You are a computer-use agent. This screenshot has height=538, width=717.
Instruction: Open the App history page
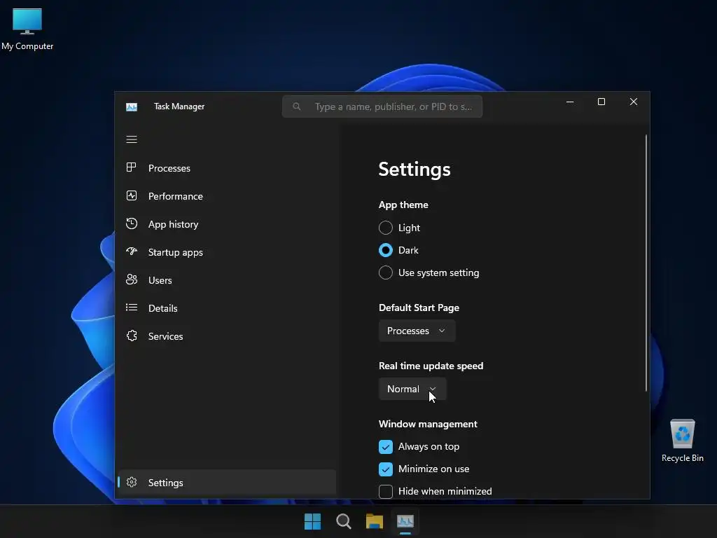coord(174,224)
